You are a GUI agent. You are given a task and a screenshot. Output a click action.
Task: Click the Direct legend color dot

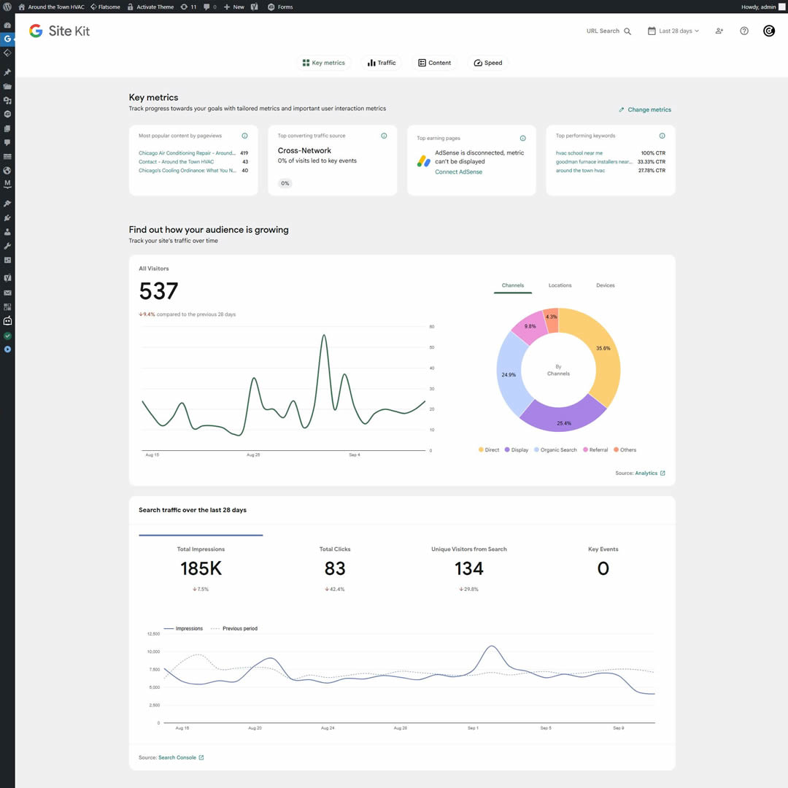click(x=481, y=449)
